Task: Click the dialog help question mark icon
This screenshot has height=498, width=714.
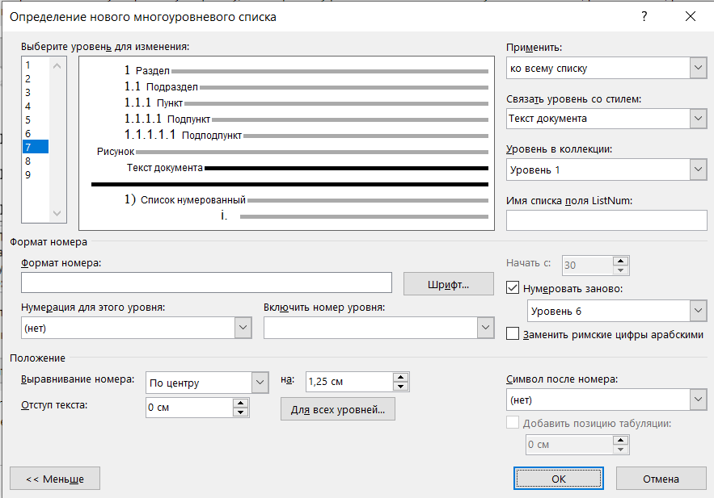Action: click(644, 17)
